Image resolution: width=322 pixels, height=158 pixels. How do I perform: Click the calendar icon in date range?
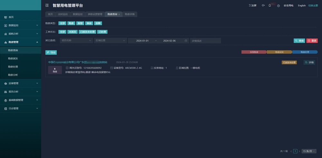pyautogui.click(x=186, y=41)
